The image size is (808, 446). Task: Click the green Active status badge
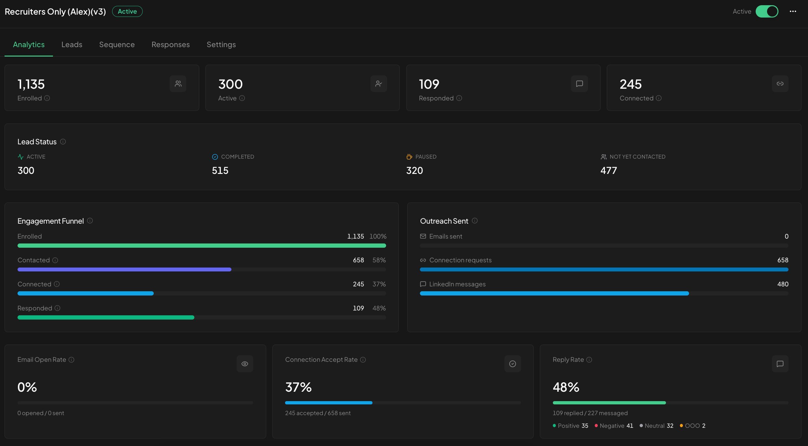coord(127,11)
